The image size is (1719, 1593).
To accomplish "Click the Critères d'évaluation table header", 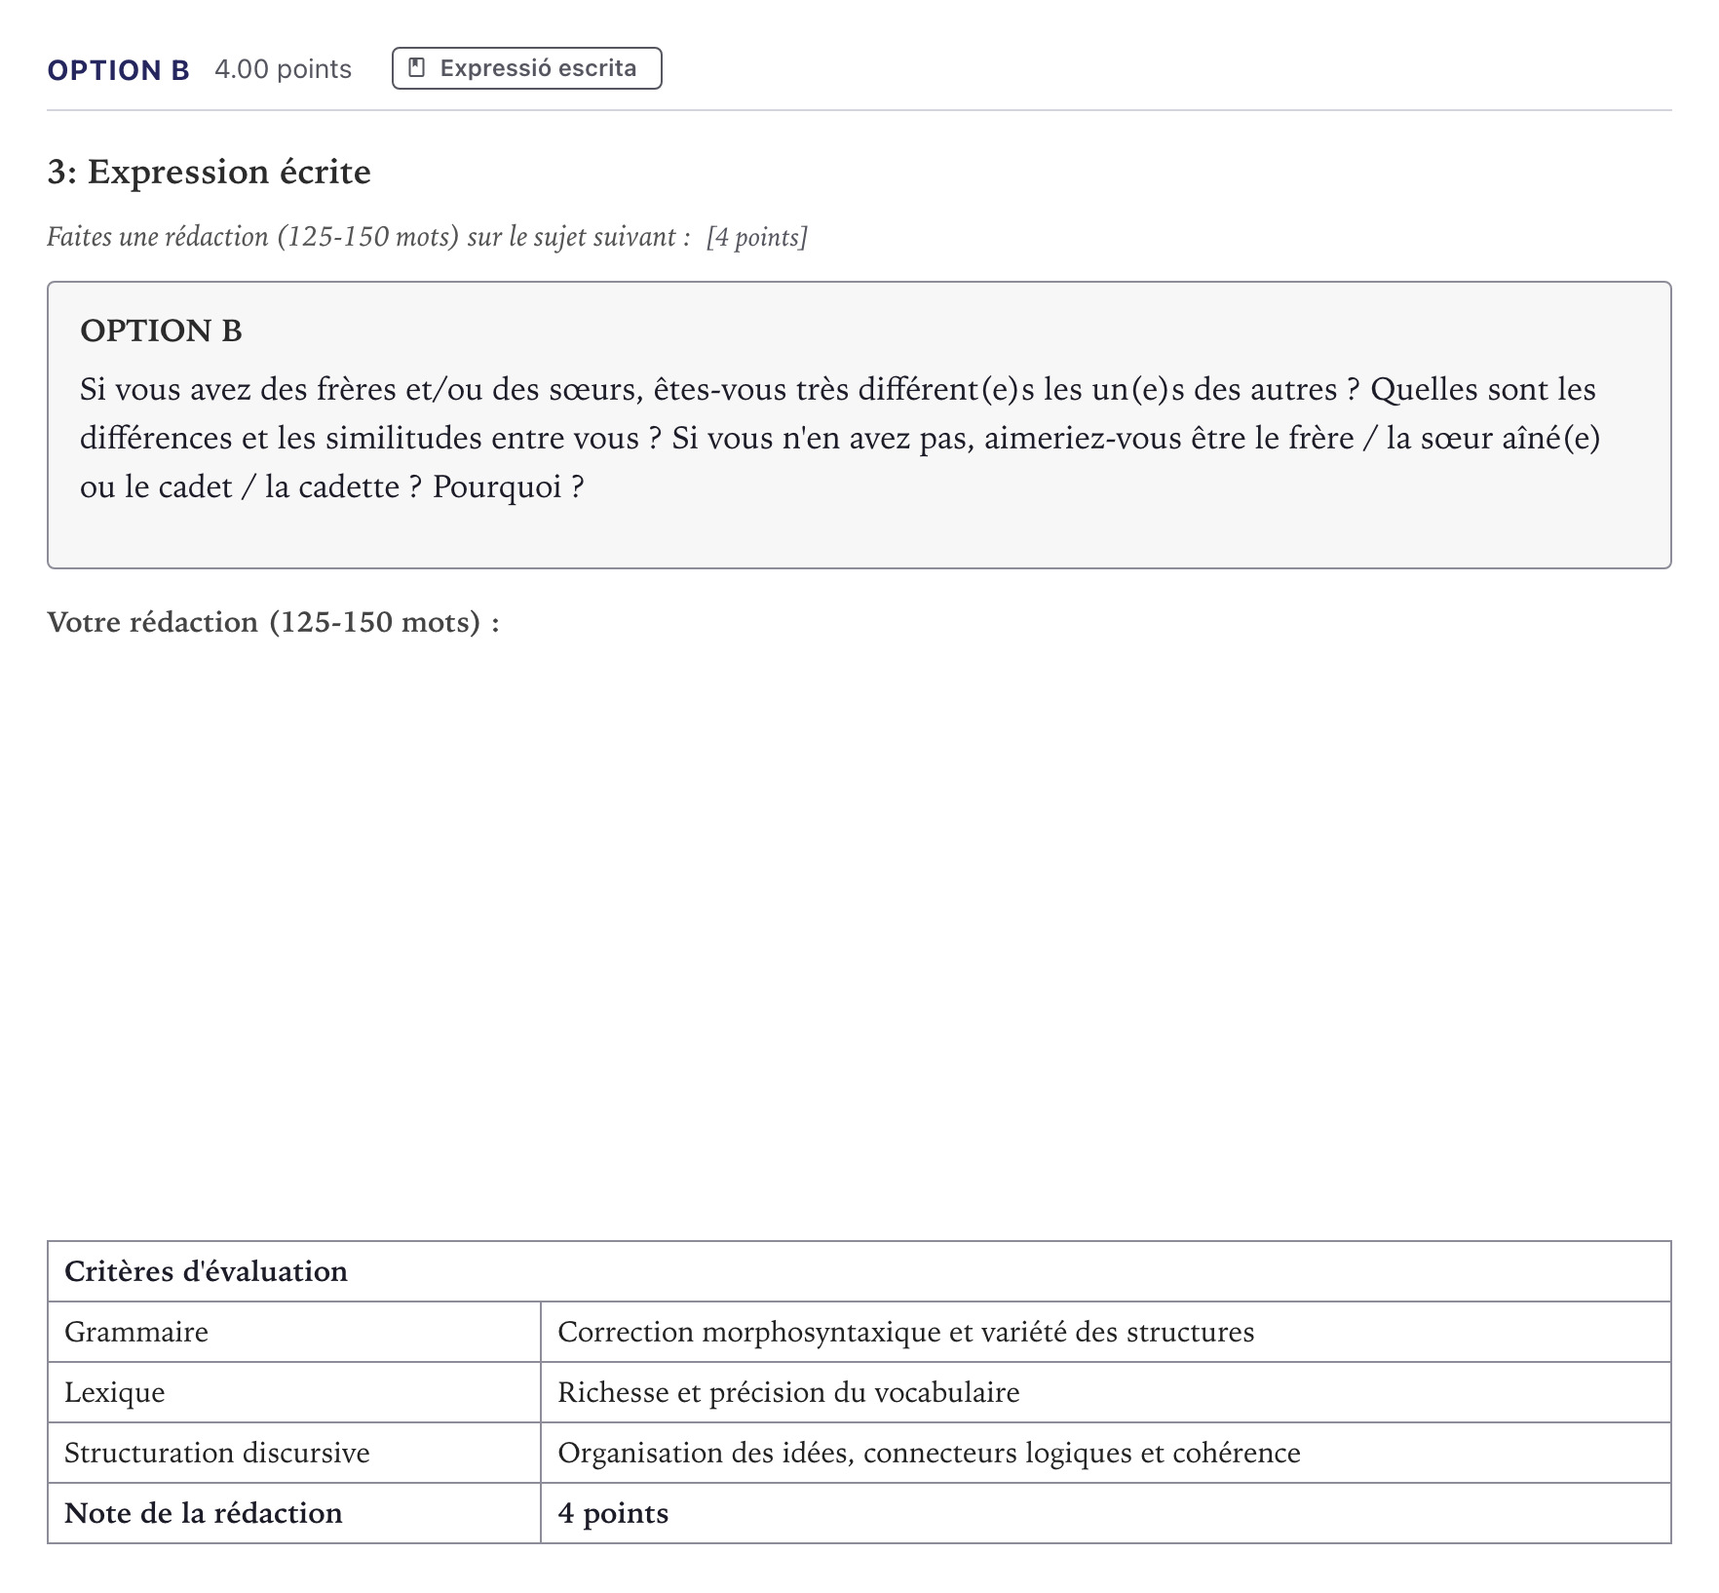I will [859, 1271].
